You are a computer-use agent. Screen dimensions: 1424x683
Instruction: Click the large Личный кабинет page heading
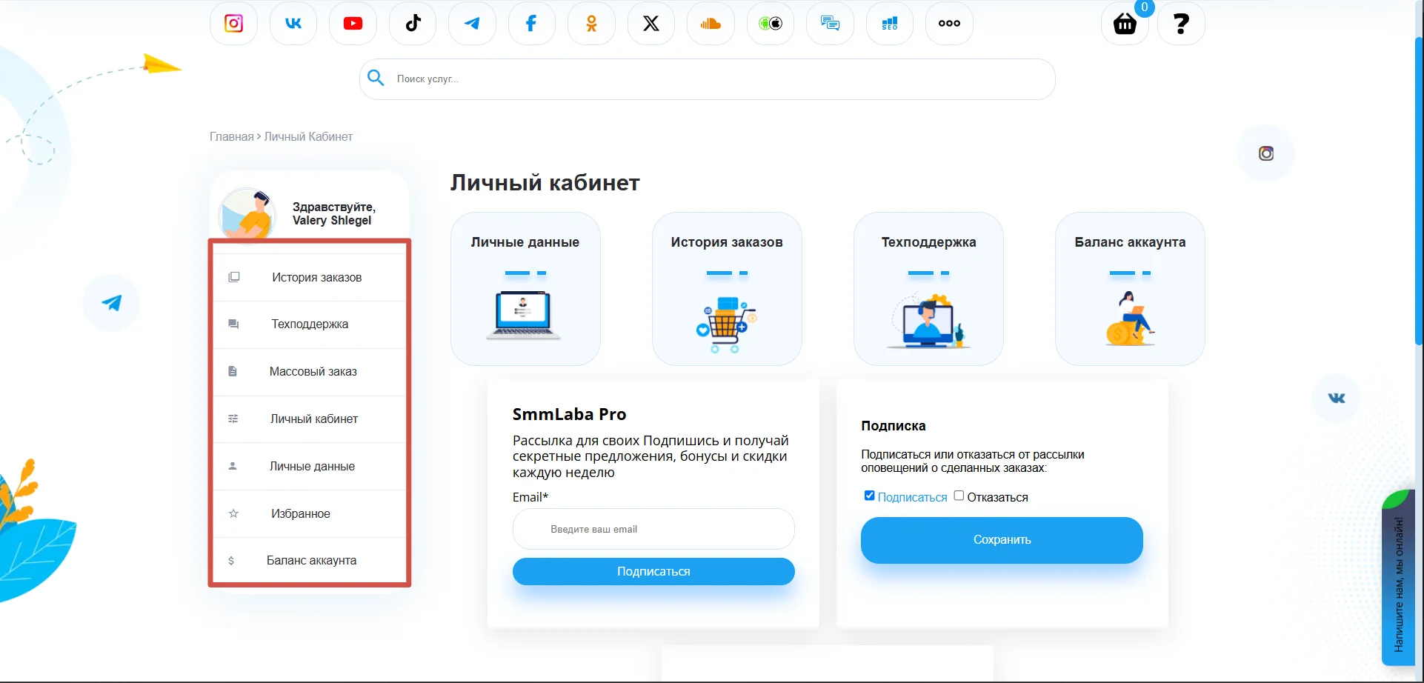click(545, 183)
